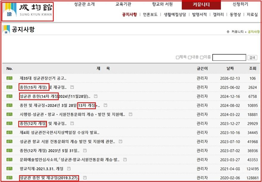Click the 조회 column header
The image size is (262, 182).
(x=252, y=68)
